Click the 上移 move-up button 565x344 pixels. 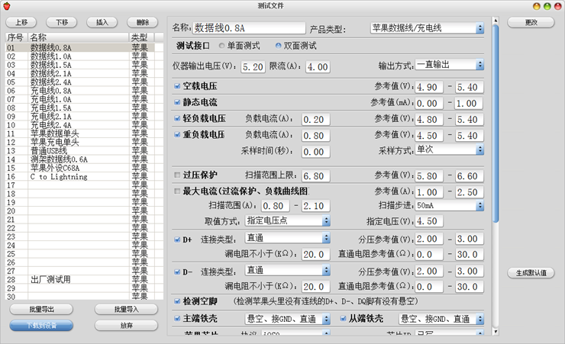[21, 23]
